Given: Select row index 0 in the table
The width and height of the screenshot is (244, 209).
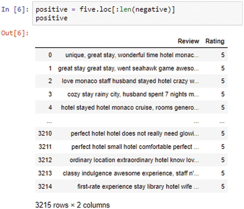Looking at the screenshot, I should pos(50,55).
